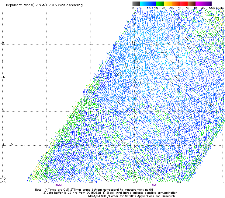Click the '-8' latitude axis label

[x=2, y=145]
